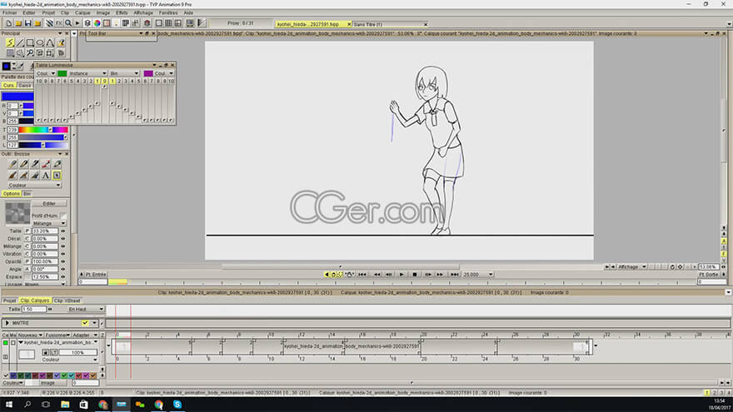Select the spline curve tool
The width and height of the screenshot is (733, 412).
(x=50, y=42)
